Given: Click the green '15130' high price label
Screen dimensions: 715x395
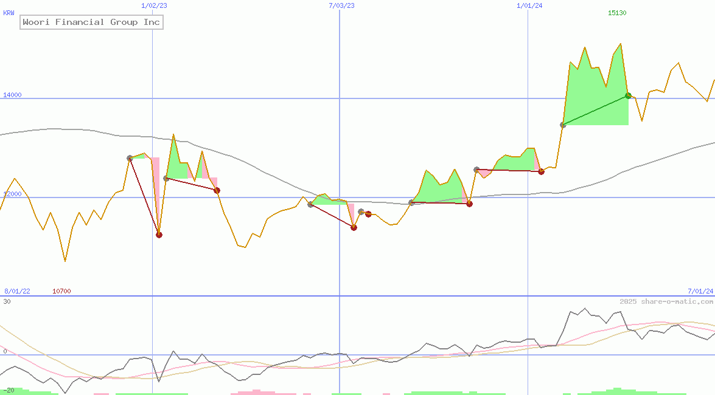Looking at the screenshot, I should click(617, 13).
